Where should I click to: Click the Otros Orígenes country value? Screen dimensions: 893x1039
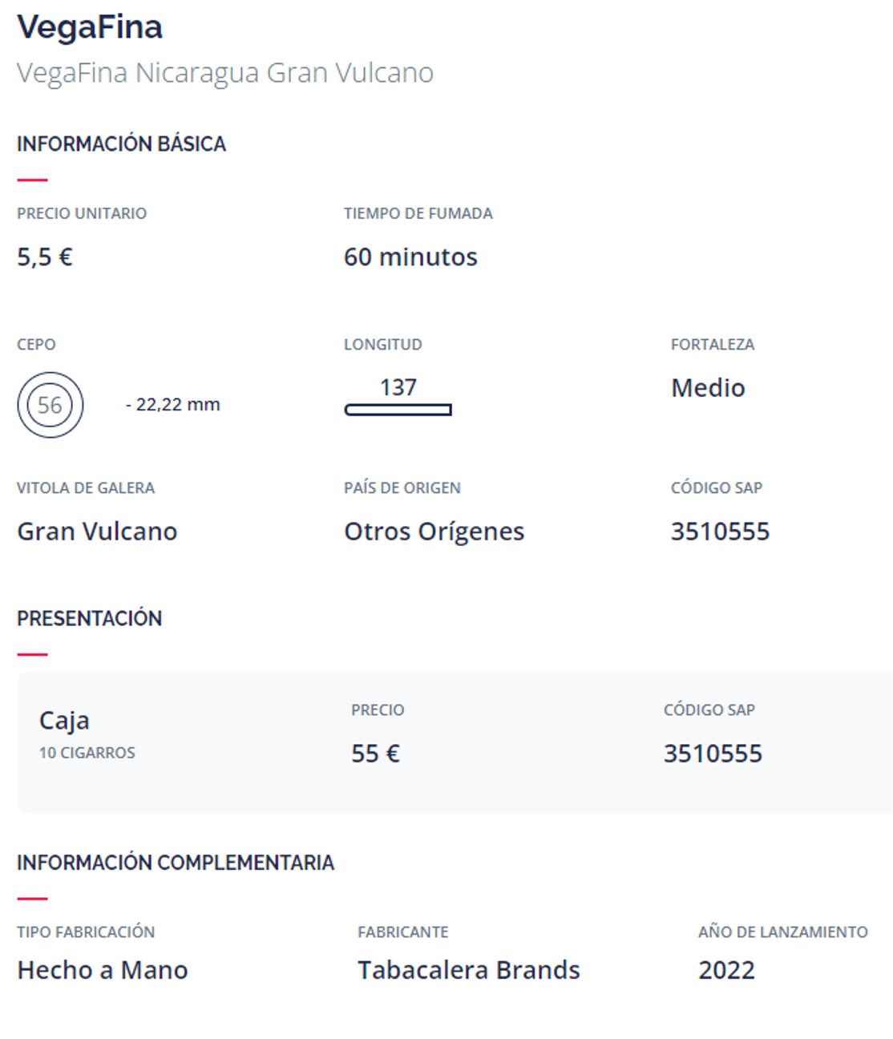[x=434, y=532]
